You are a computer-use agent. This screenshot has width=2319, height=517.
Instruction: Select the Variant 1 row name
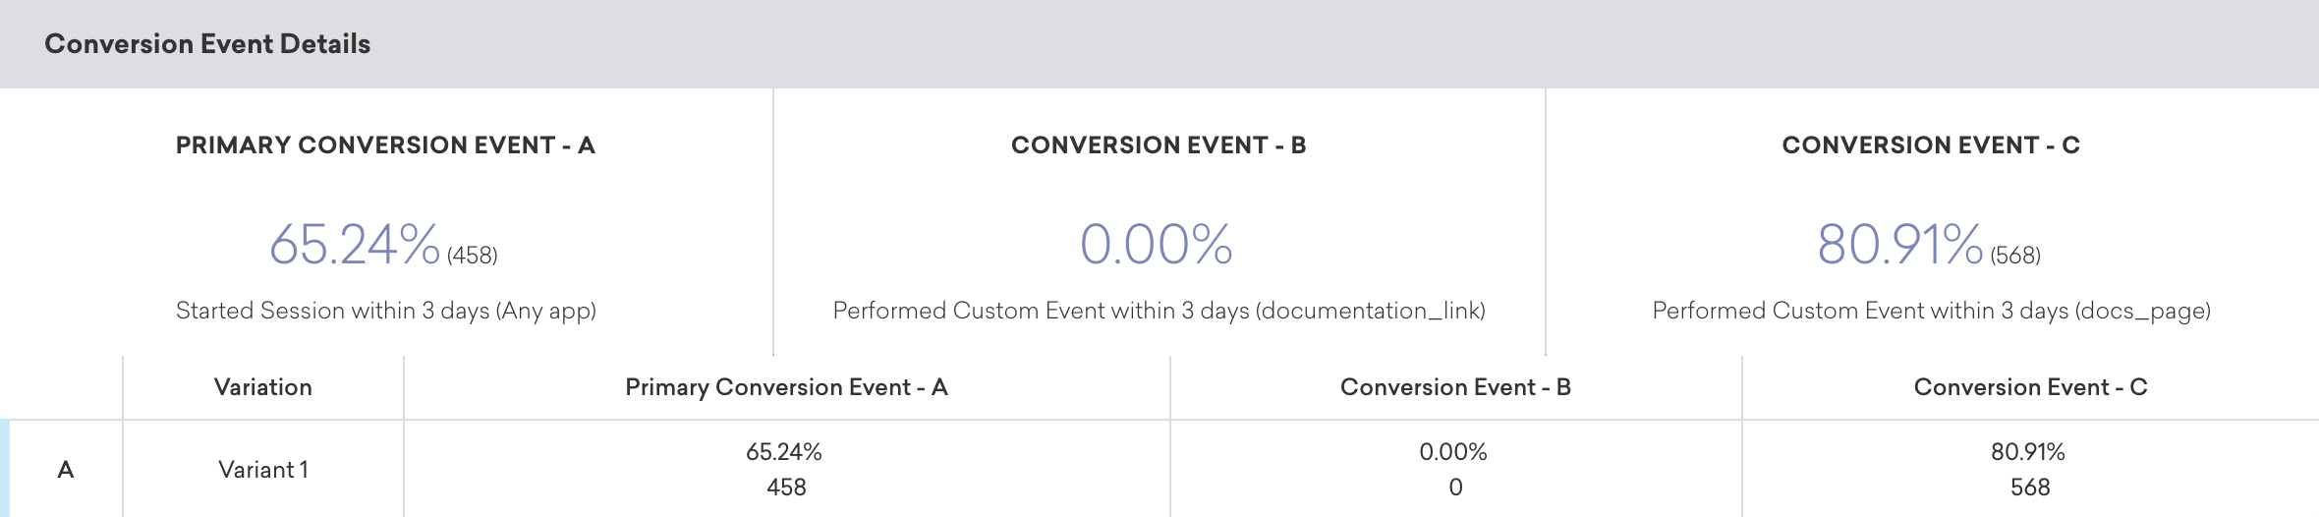pos(262,470)
